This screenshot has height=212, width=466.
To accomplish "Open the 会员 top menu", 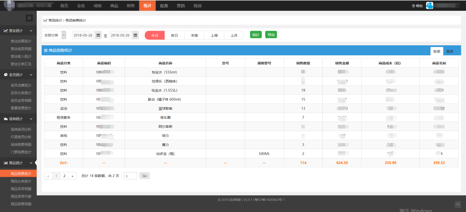I will [81, 6].
